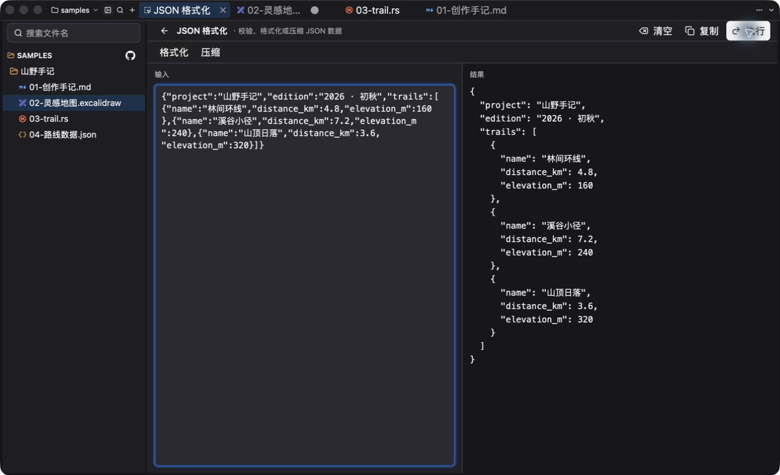Click result line "edition": "2026 · 初秋"
This screenshot has width=780, height=475.
pyautogui.click(x=542, y=119)
